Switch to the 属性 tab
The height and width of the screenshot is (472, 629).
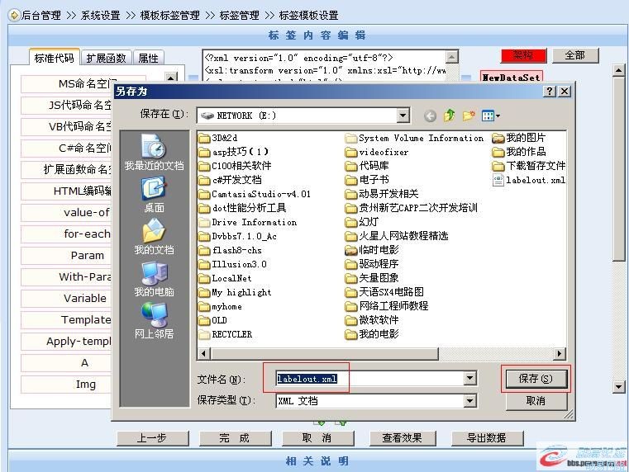click(148, 58)
